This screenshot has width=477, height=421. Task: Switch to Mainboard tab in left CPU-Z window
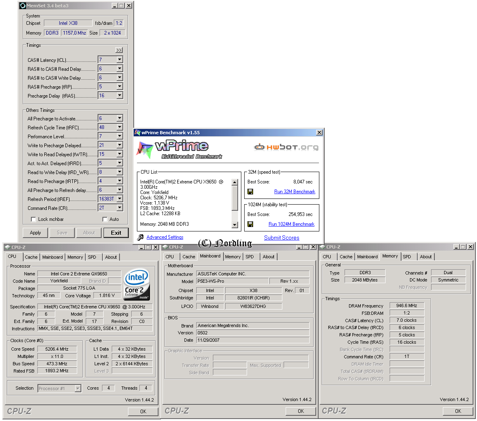pyautogui.click(x=52, y=257)
